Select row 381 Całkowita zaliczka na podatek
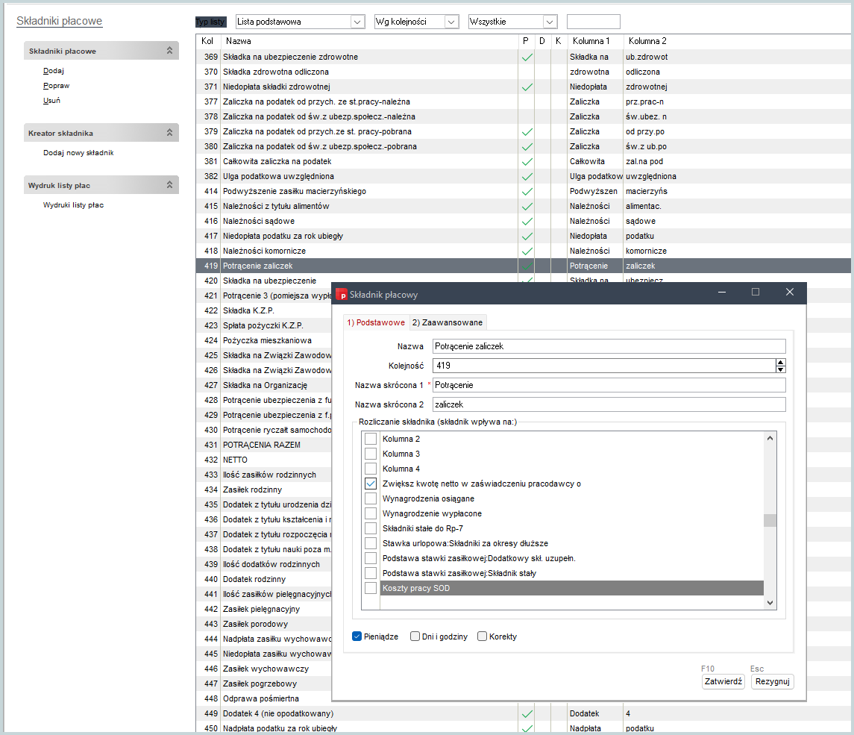The width and height of the screenshot is (854, 735). click(523, 161)
